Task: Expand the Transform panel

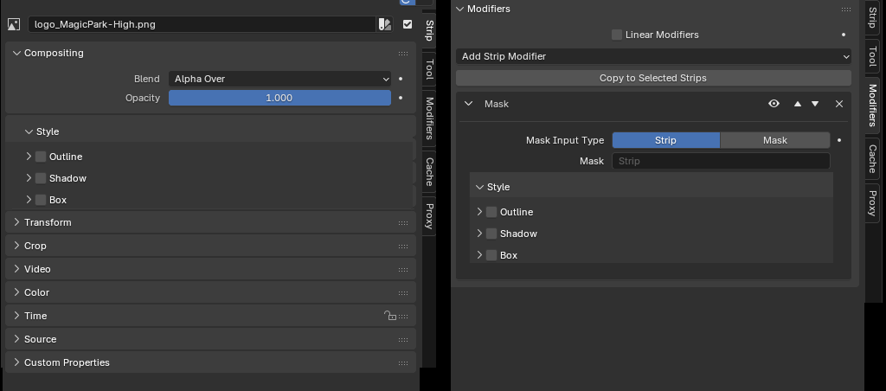Action: pyautogui.click(x=16, y=222)
